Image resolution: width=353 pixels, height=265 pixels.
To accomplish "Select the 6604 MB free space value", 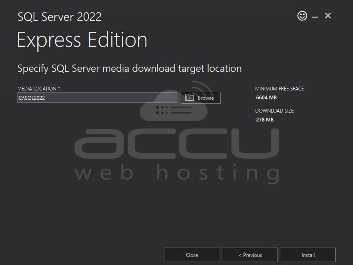I will (x=266, y=98).
